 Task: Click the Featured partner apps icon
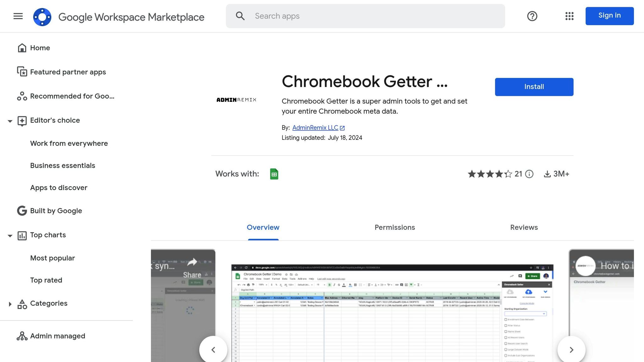click(22, 72)
